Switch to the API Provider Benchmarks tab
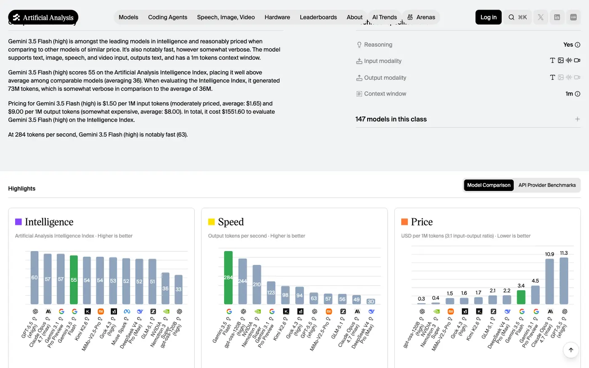The height and width of the screenshot is (368, 589). tap(547, 185)
